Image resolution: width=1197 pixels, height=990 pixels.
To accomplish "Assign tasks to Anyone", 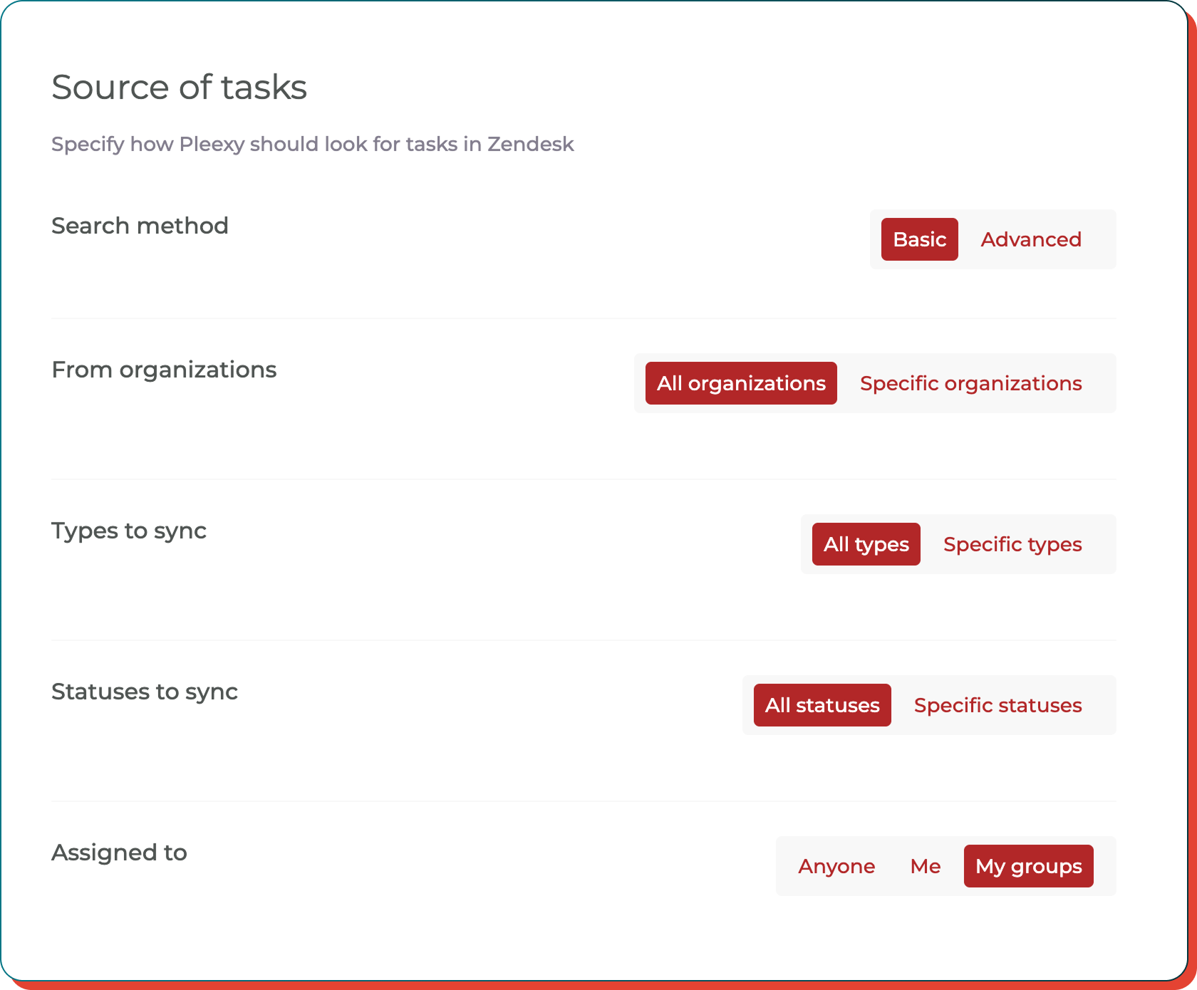I will pos(836,866).
